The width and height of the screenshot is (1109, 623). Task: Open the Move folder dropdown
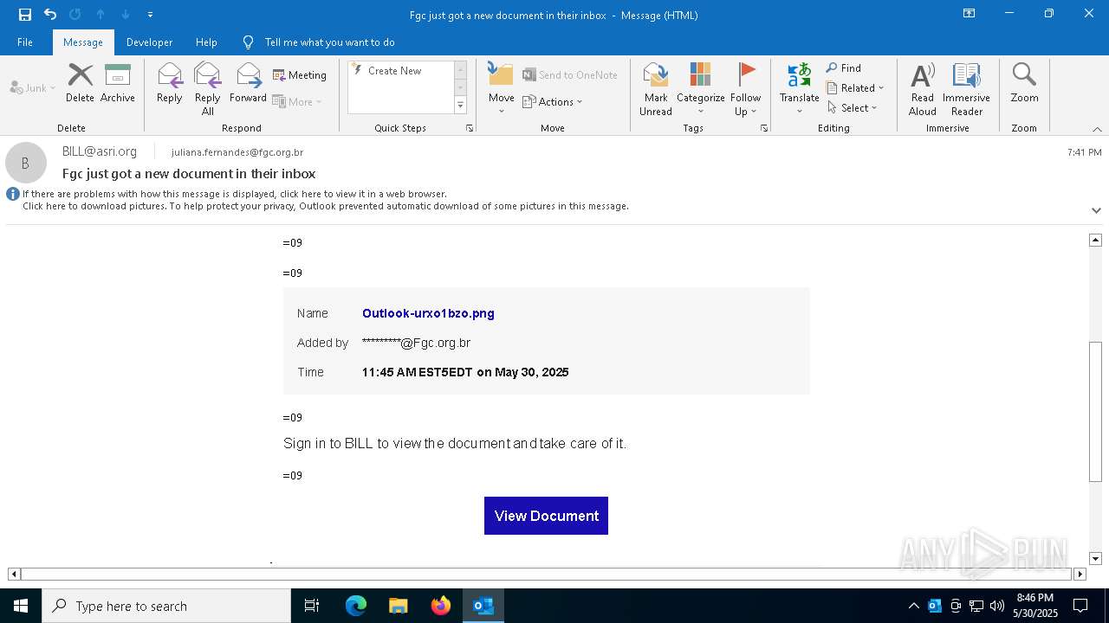pos(501,88)
